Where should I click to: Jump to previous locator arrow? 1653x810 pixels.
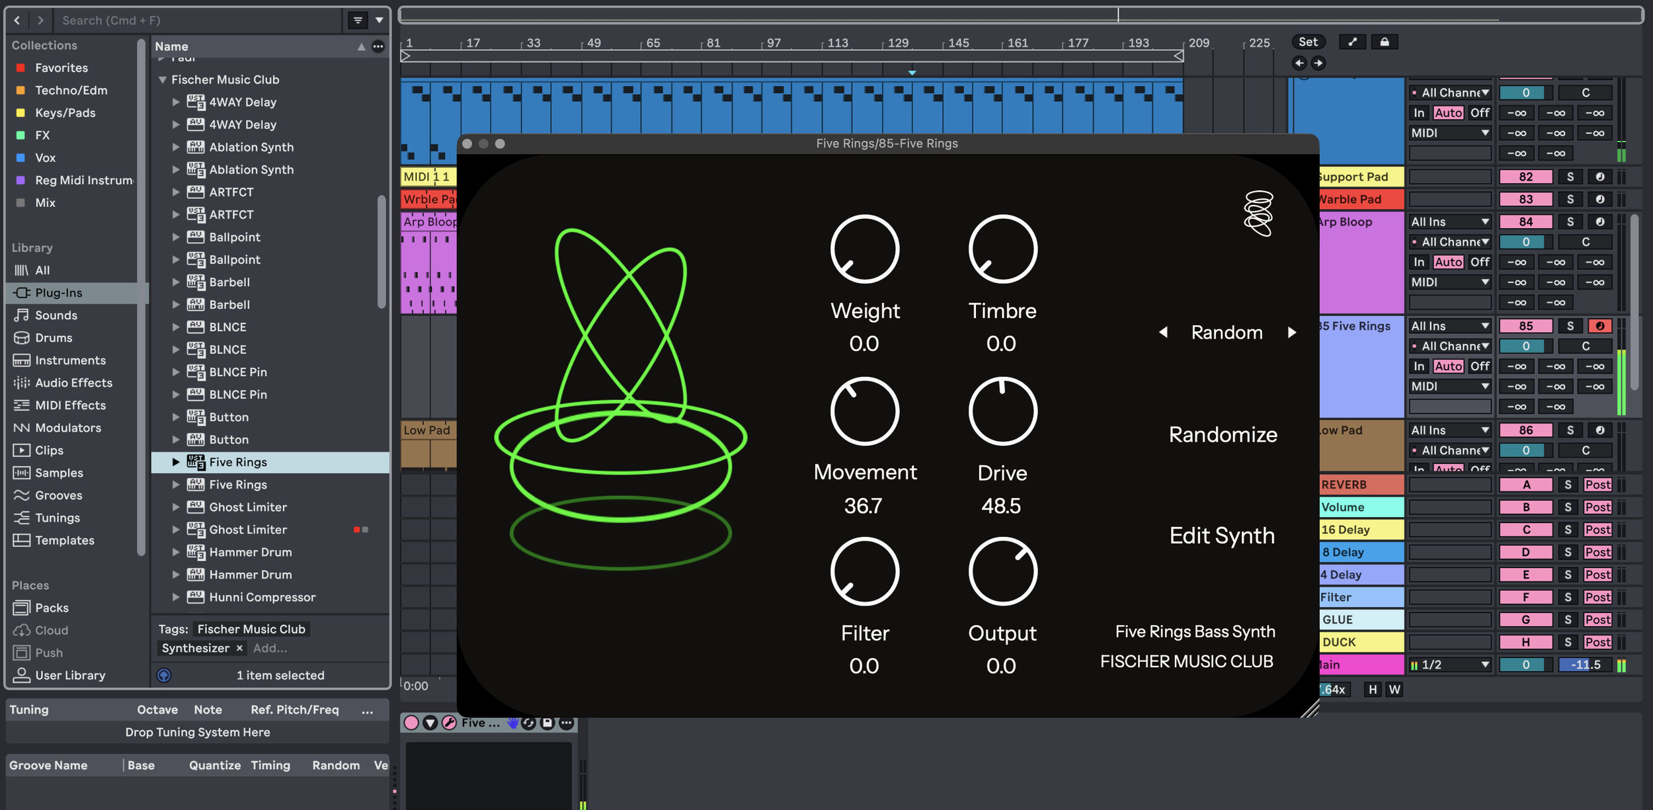[x=1299, y=63]
